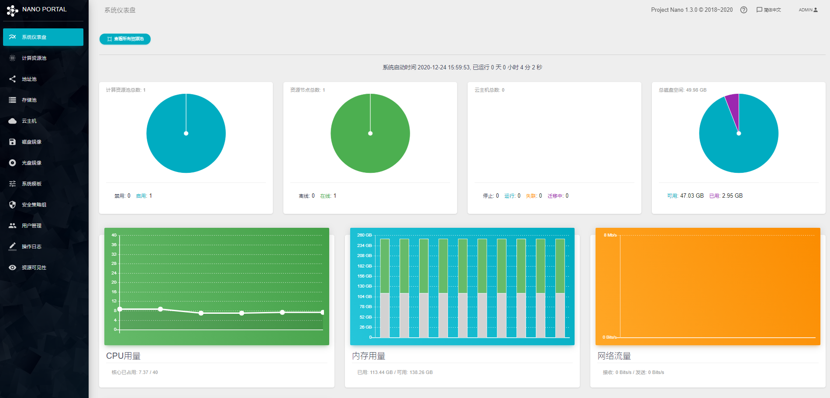Click the 存储池 storage icon in sidebar
This screenshot has width=830, height=398.
12,100
